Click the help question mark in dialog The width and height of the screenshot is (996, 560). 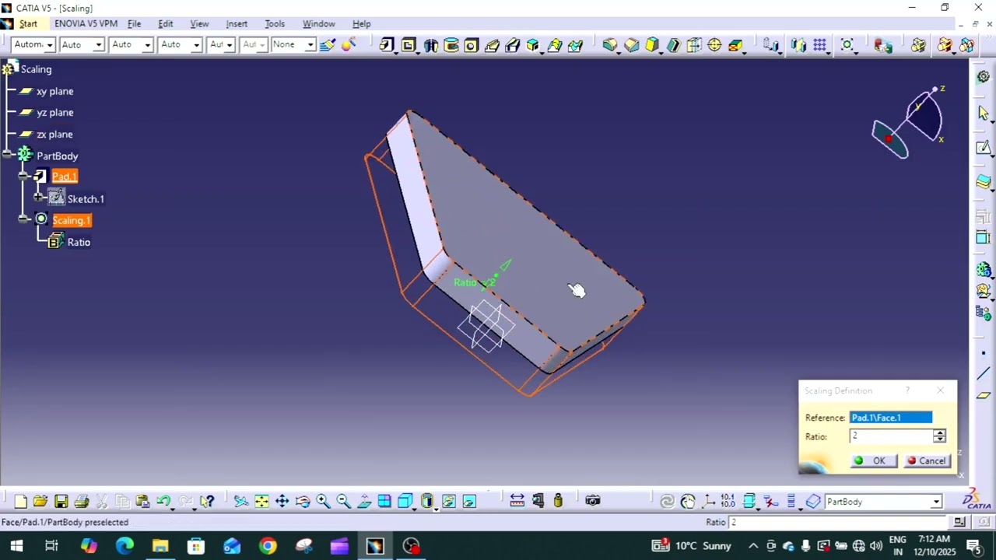tap(907, 390)
